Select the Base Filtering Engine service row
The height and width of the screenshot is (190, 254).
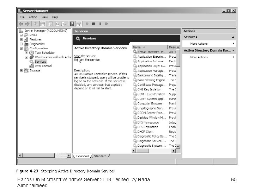154,80
